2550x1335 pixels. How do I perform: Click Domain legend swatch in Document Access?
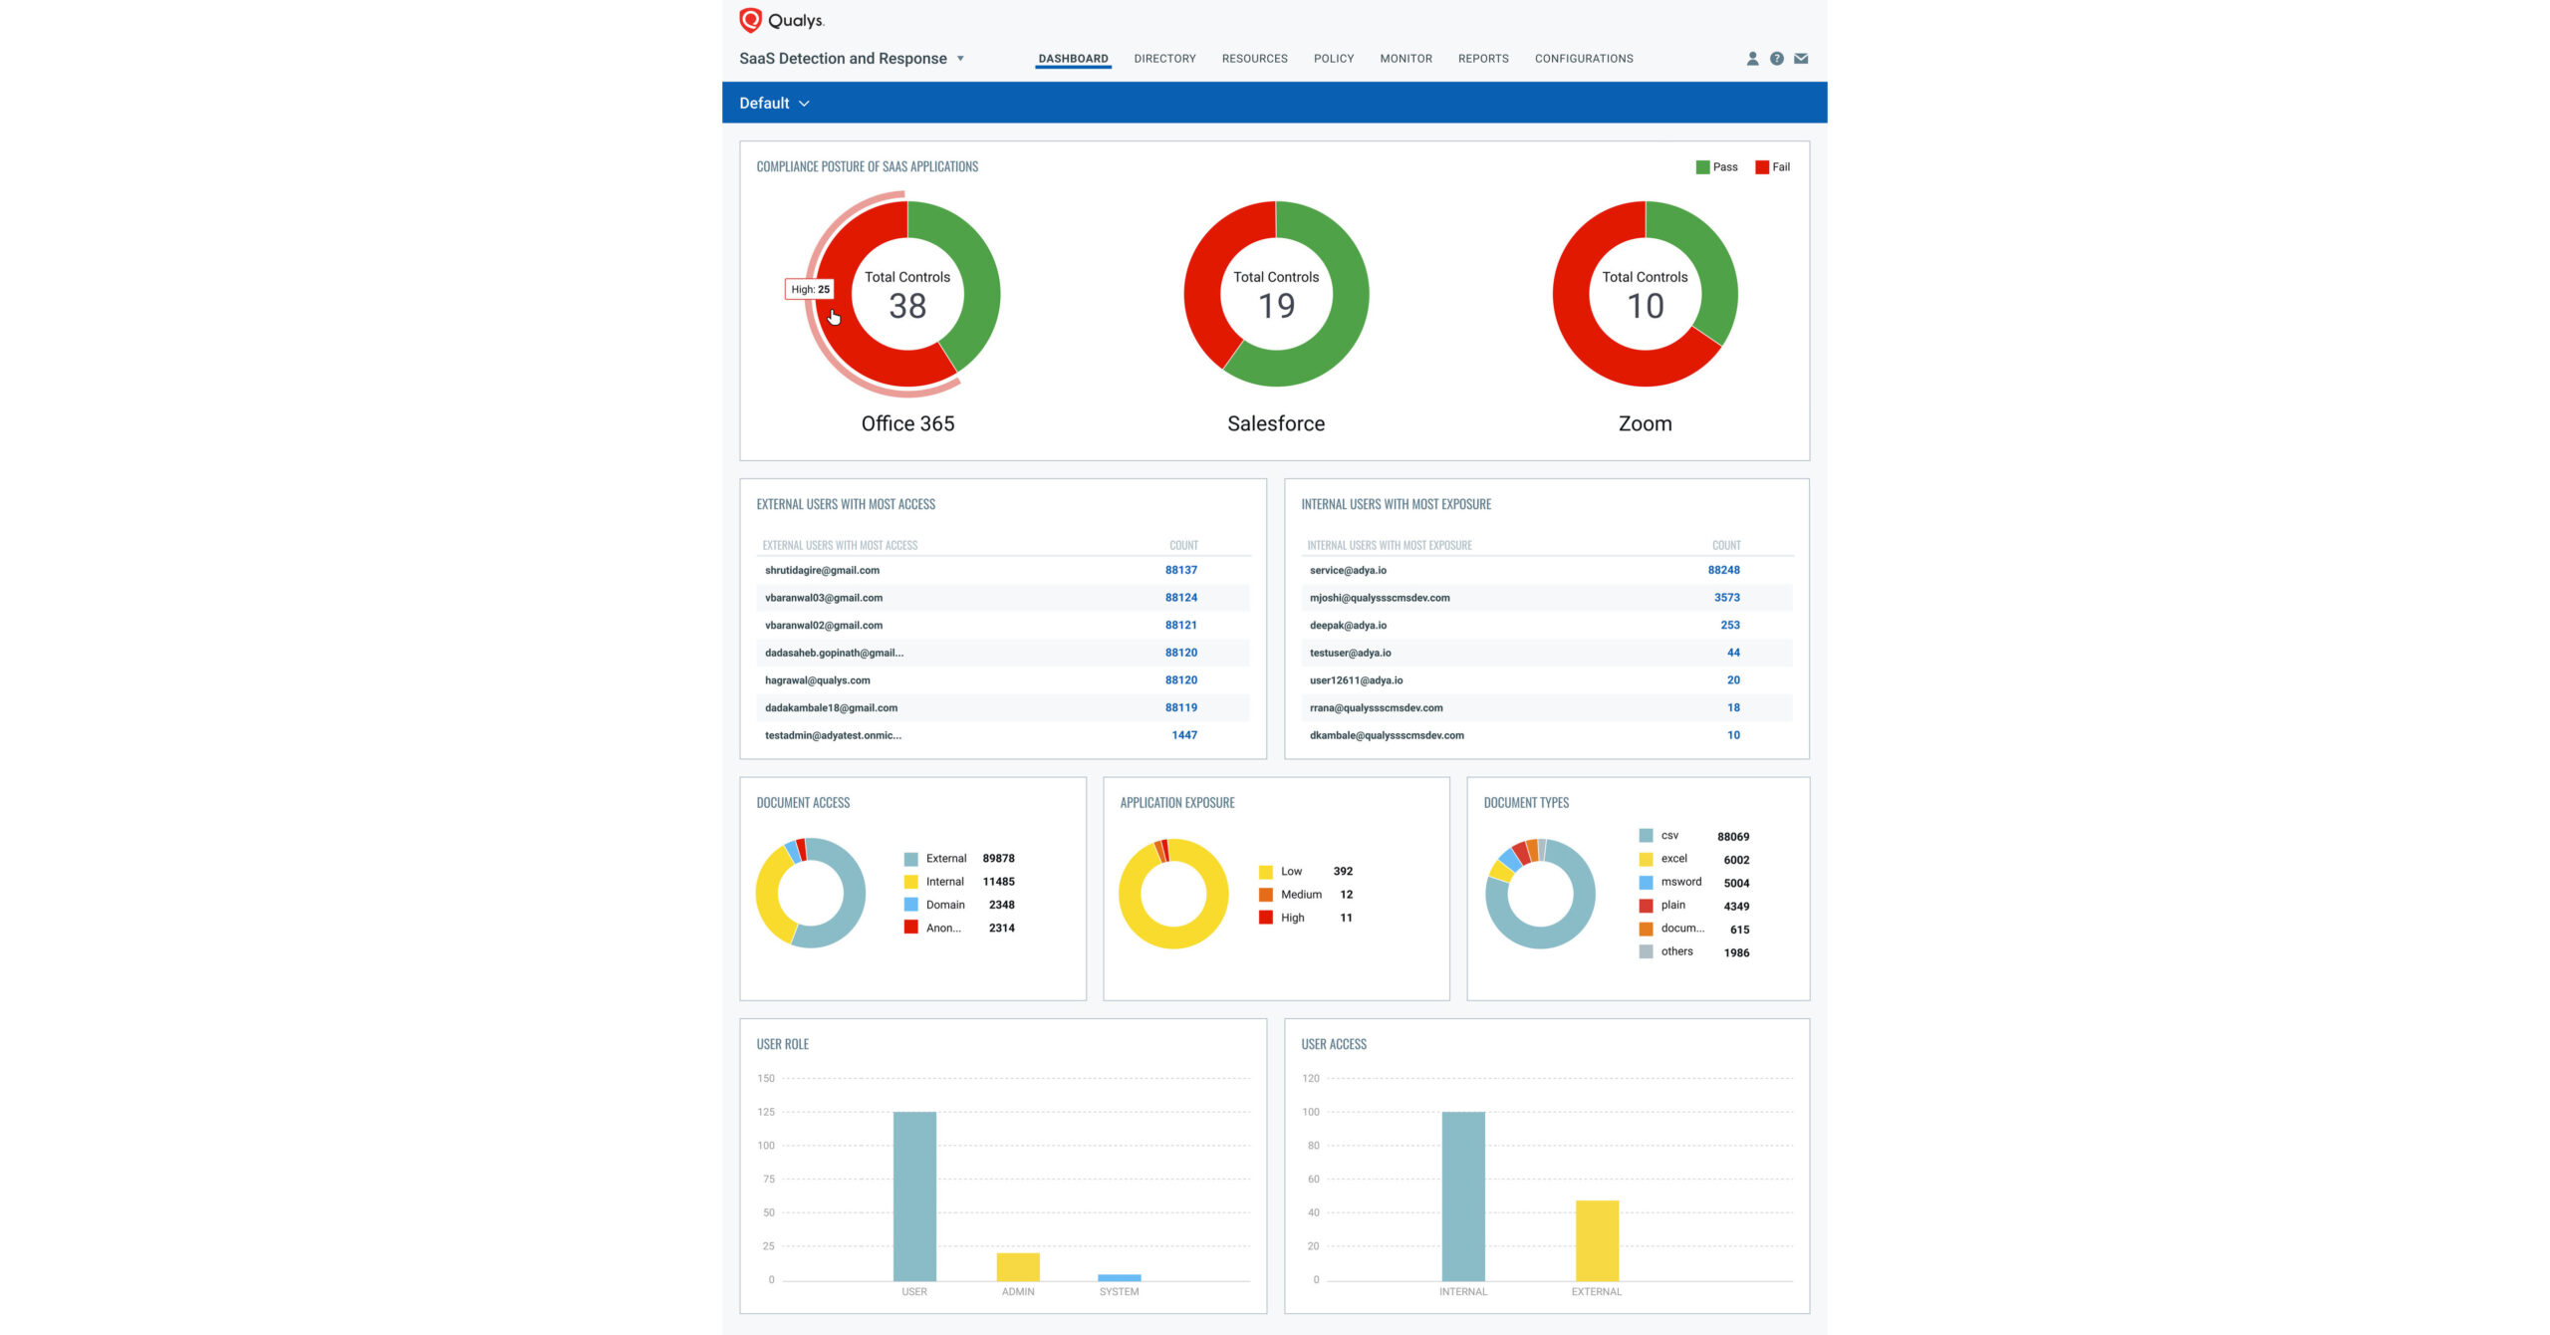point(910,905)
